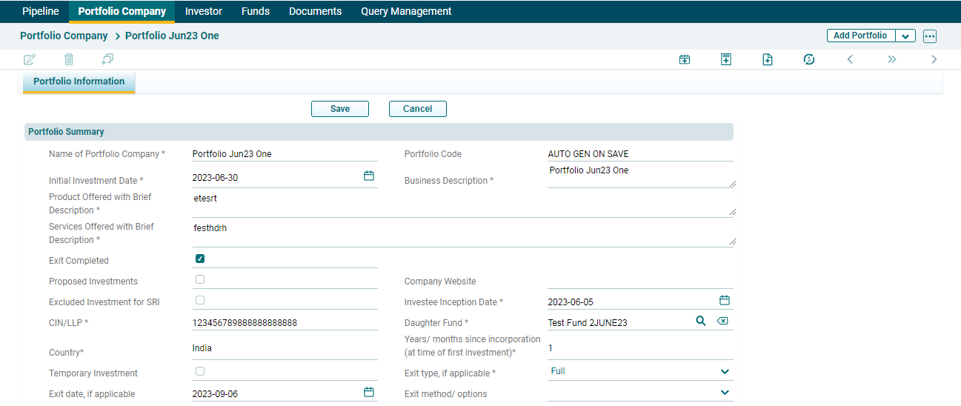Enable the Proposed Investments checkbox
Screen dimensions: 961x406
click(200, 279)
